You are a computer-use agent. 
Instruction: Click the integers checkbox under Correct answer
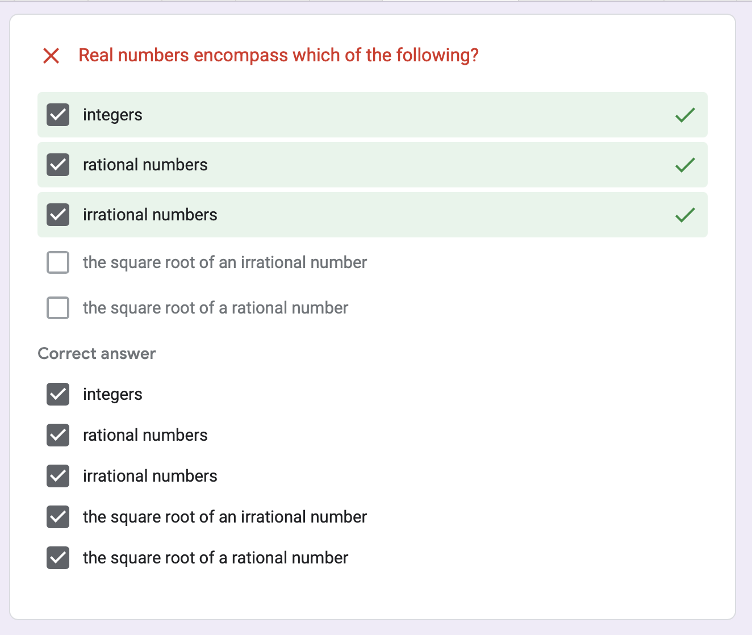click(x=58, y=394)
